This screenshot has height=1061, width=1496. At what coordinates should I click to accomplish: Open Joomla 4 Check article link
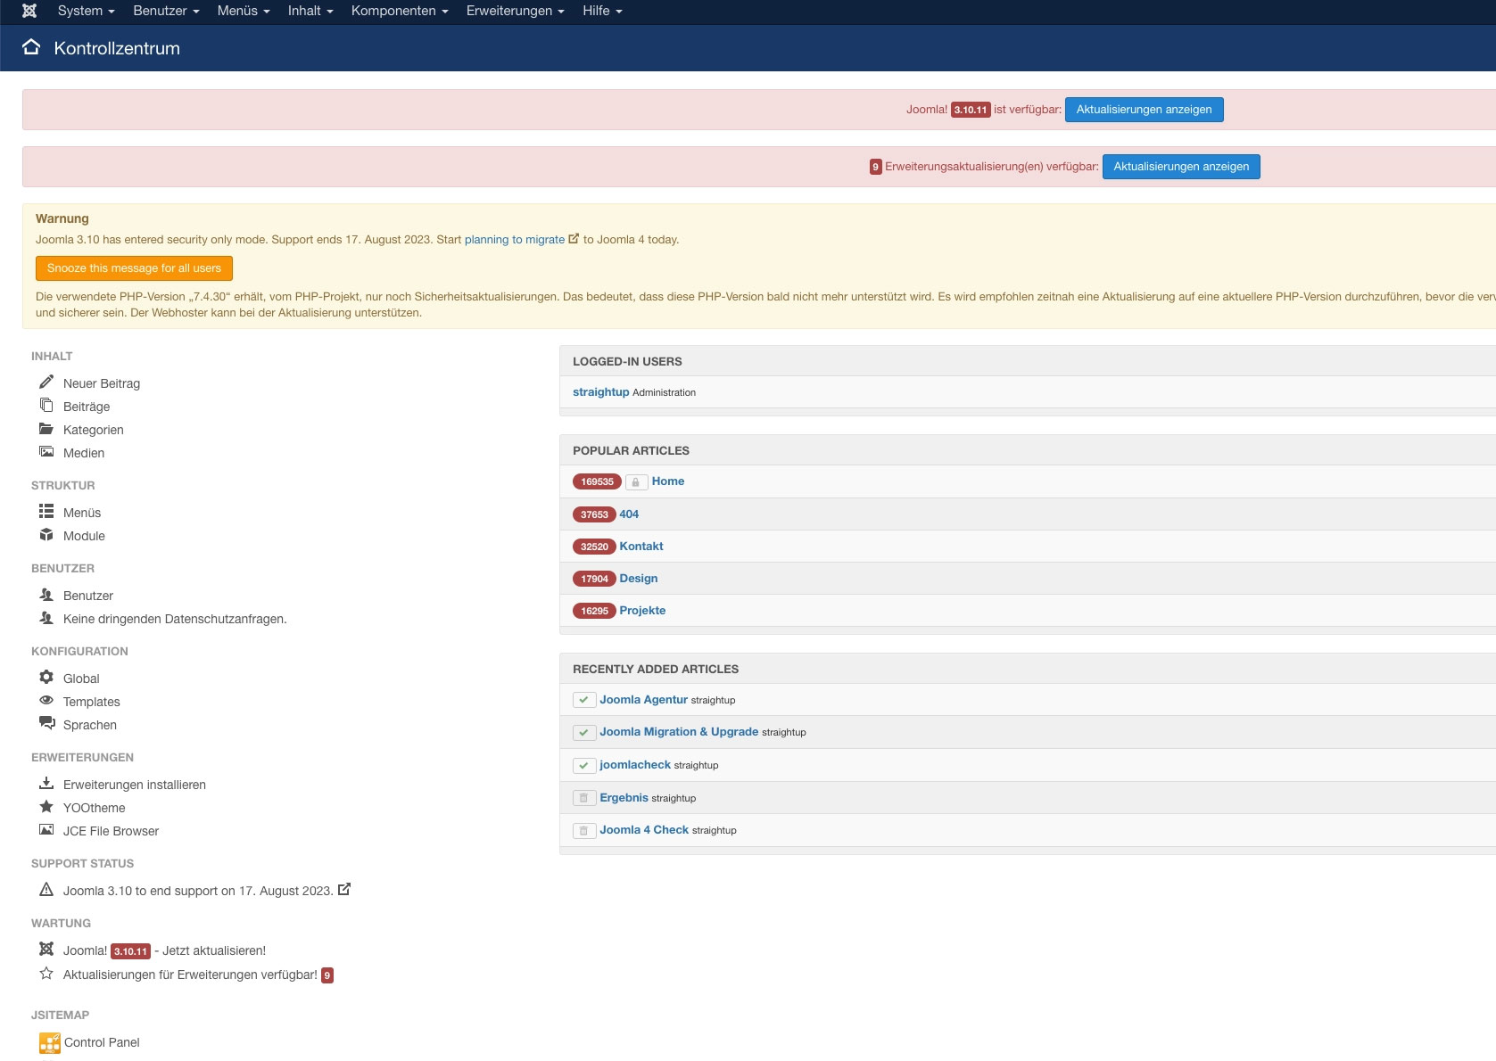click(x=644, y=829)
